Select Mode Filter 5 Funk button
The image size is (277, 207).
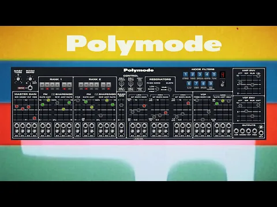pos(214,74)
